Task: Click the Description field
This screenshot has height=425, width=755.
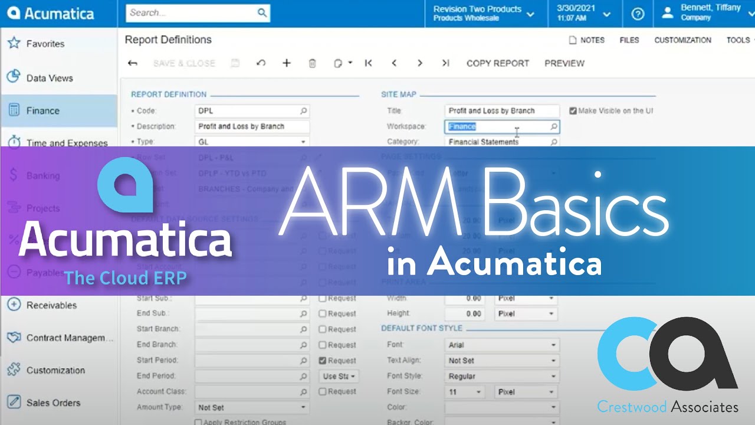Action: pos(252,126)
